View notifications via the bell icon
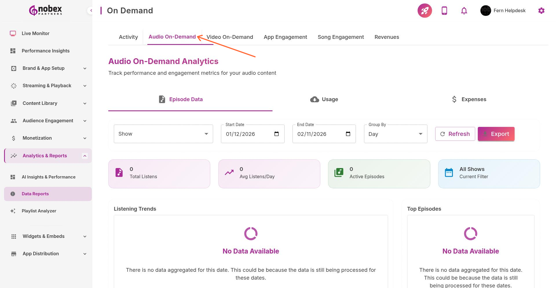 coord(464,10)
